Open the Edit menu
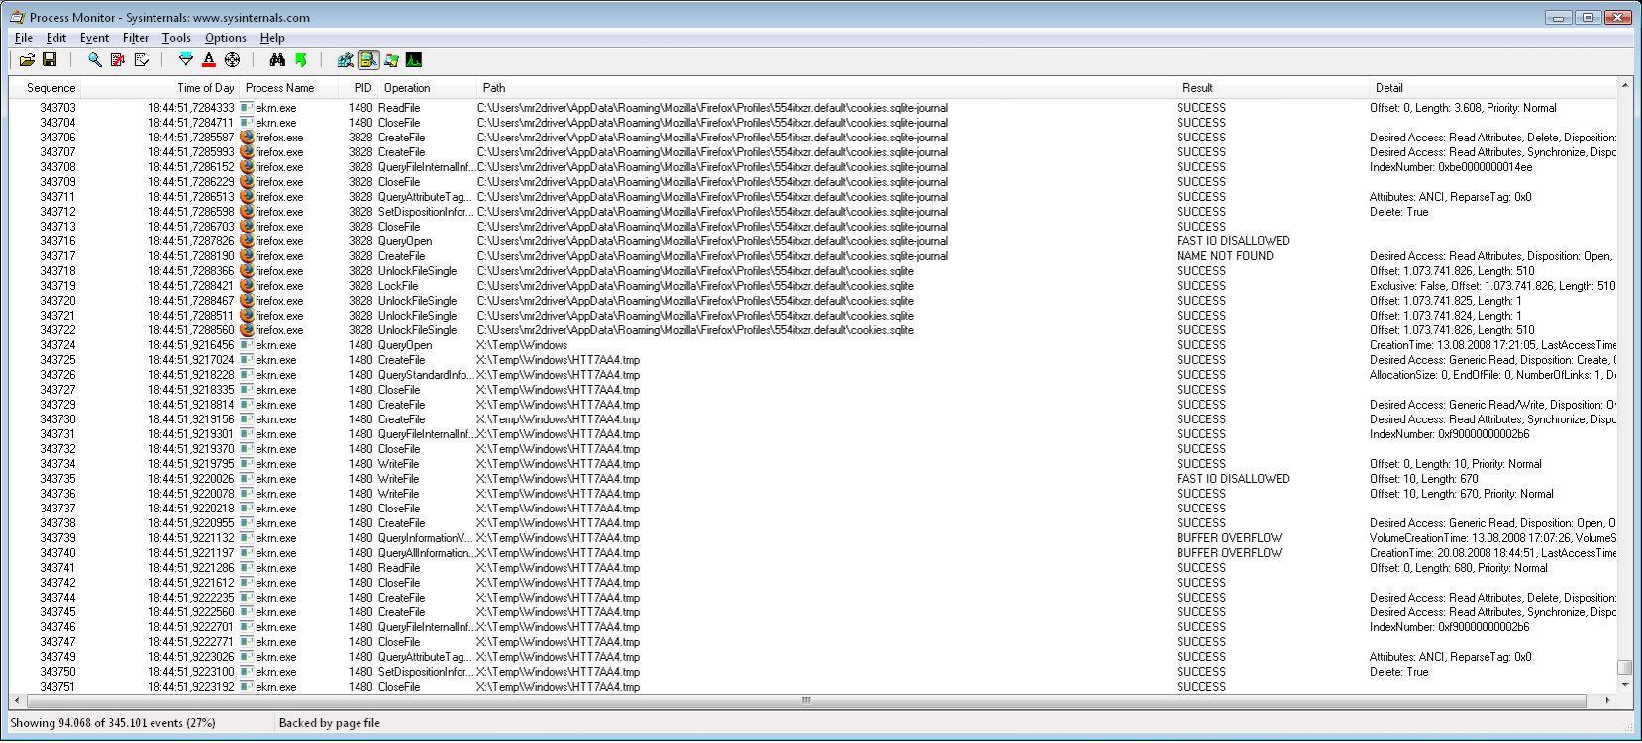The image size is (1642, 743). pyautogui.click(x=56, y=38)
